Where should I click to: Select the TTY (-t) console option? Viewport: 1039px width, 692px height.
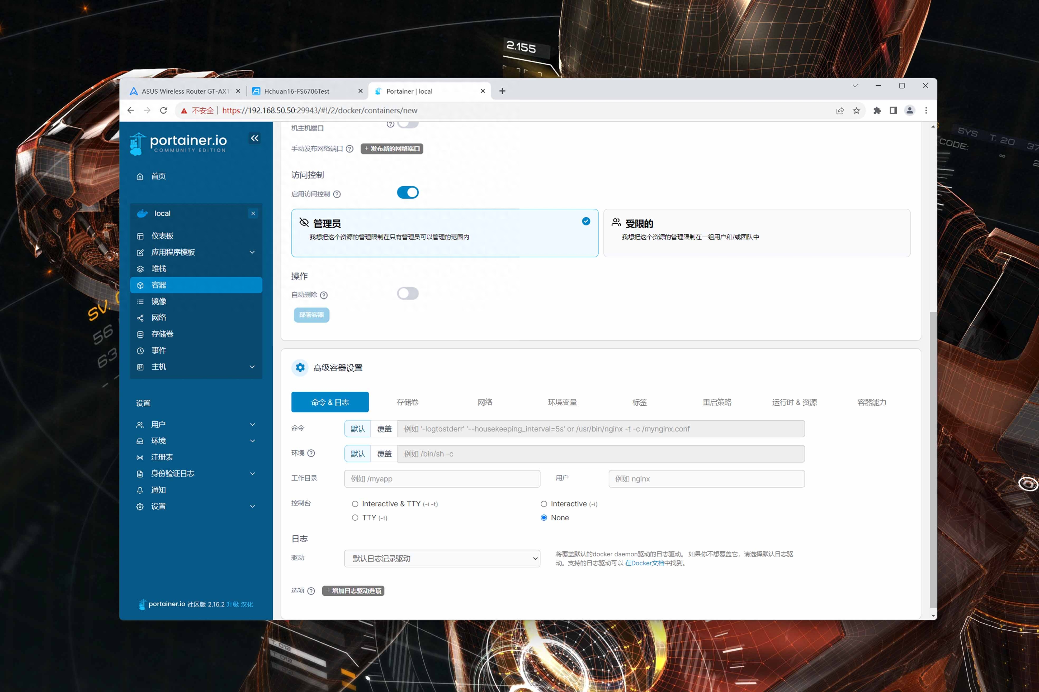[355, 518]
